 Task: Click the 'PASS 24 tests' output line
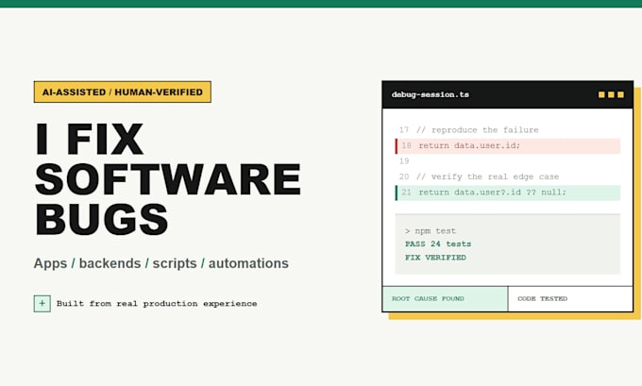tap(438, 243)
